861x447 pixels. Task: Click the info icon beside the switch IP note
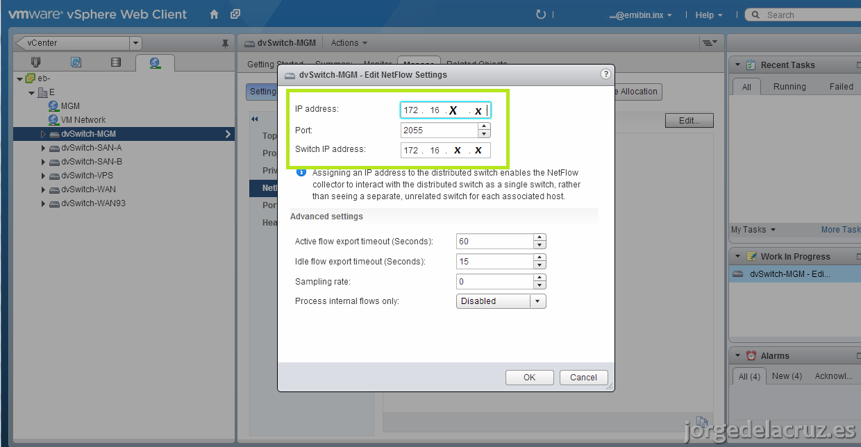point(301,173)
